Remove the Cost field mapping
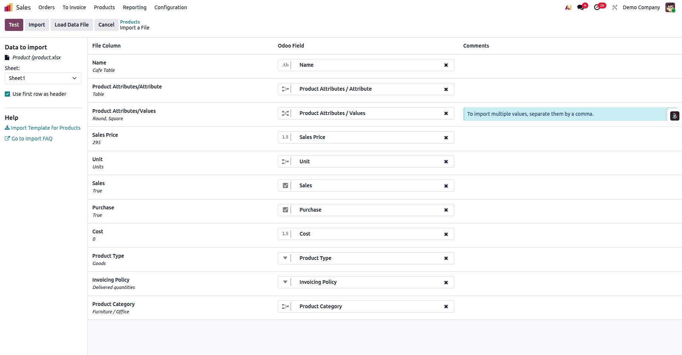The height and width of the screenshot is (355, 682). (x=446, y=234)
